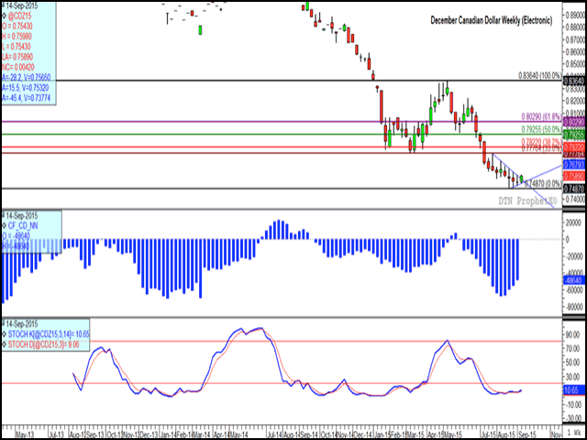Click the "0.83640 (100.0%)" retracement label
587x440 pixels.
click(540, 75)
